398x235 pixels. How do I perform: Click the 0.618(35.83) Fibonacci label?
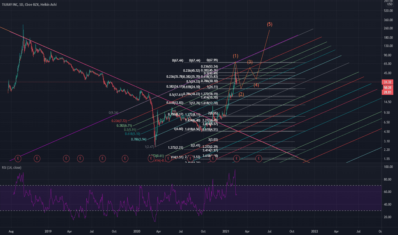point(209,76)
